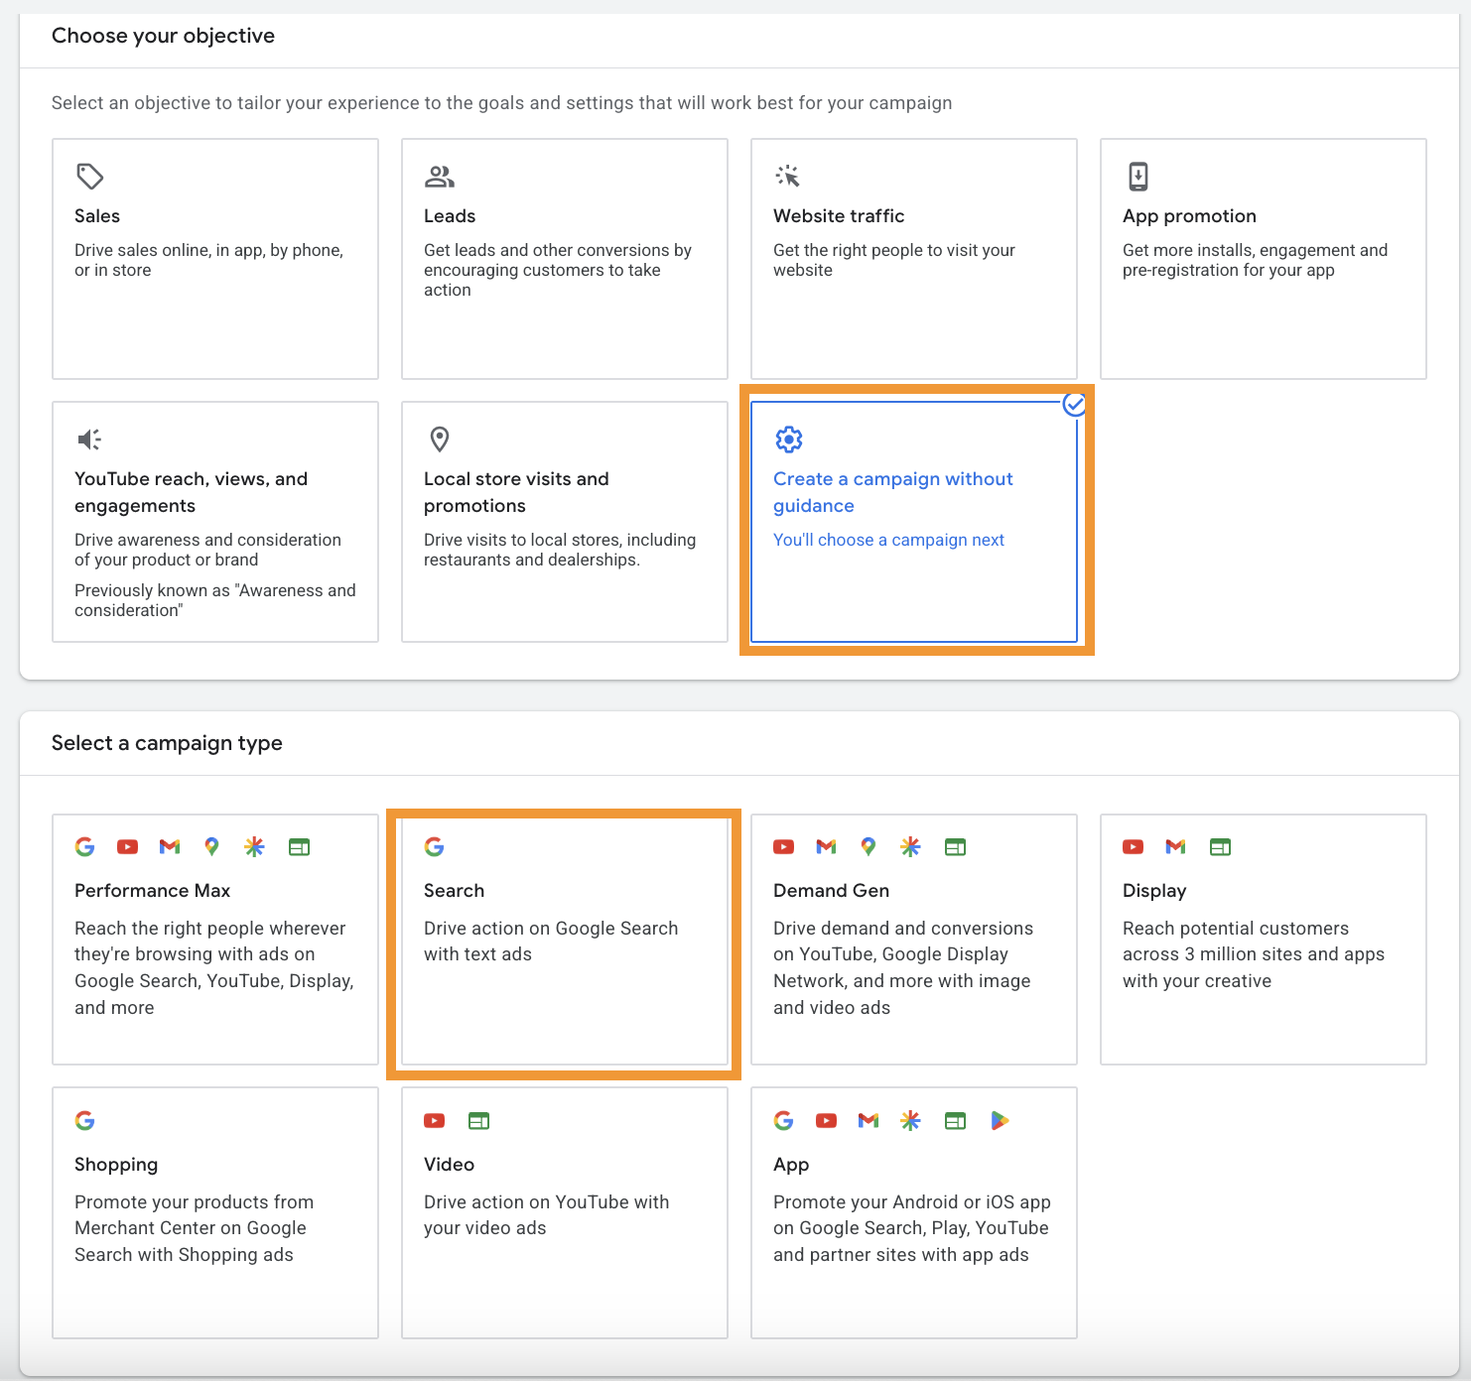Screen dimensions: 1471x1381
Task: Click the Google Play icon in App card
Action: pyautogui.click(x=1000, y=1120)
